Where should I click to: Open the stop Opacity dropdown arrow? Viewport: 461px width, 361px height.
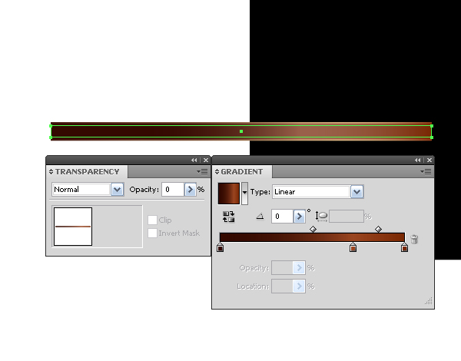pyautogui.click(x=299, y=268)
